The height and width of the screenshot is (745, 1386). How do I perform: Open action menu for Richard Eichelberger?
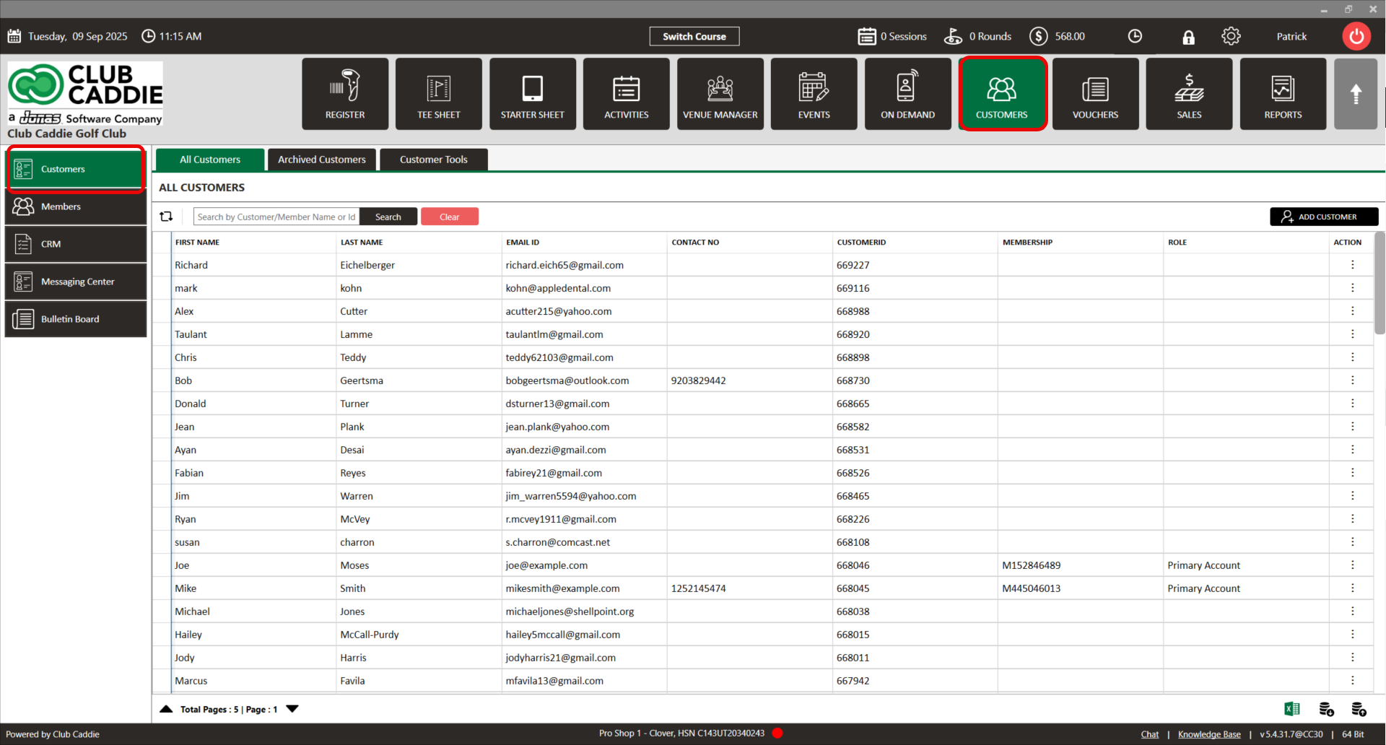click(x=1353, y=265)
